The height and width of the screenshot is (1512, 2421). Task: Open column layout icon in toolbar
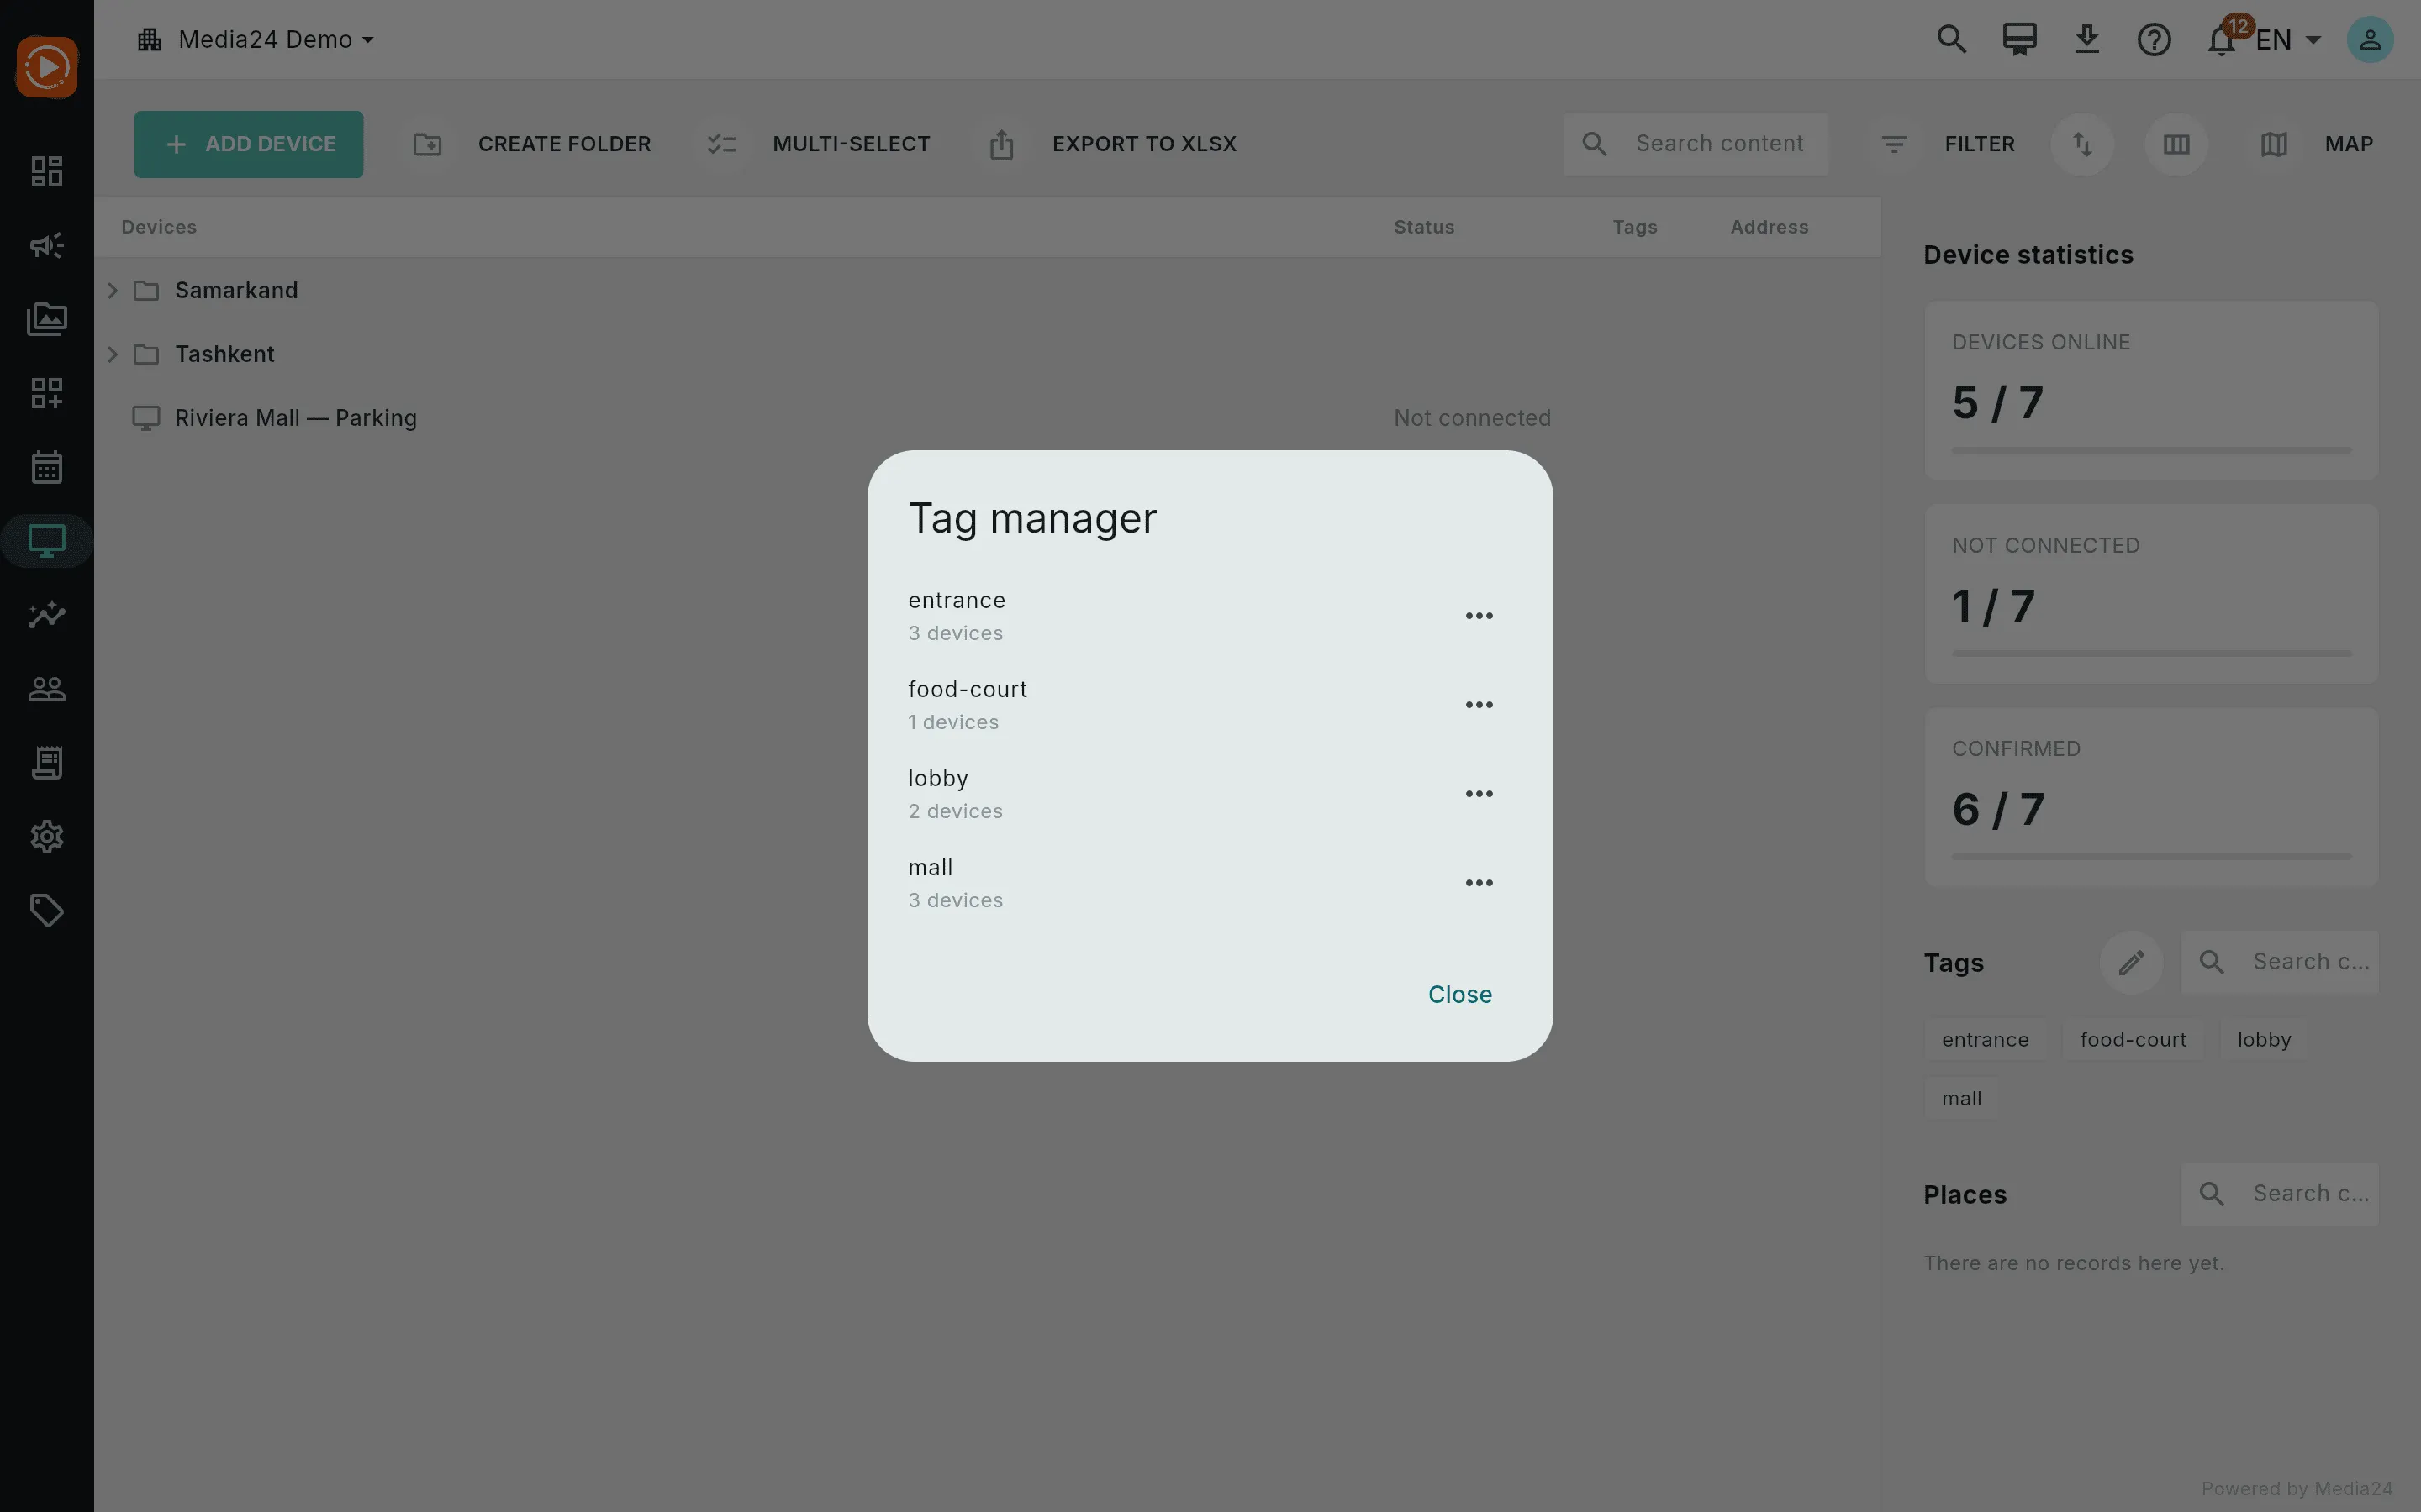(x=2176, y=144)
